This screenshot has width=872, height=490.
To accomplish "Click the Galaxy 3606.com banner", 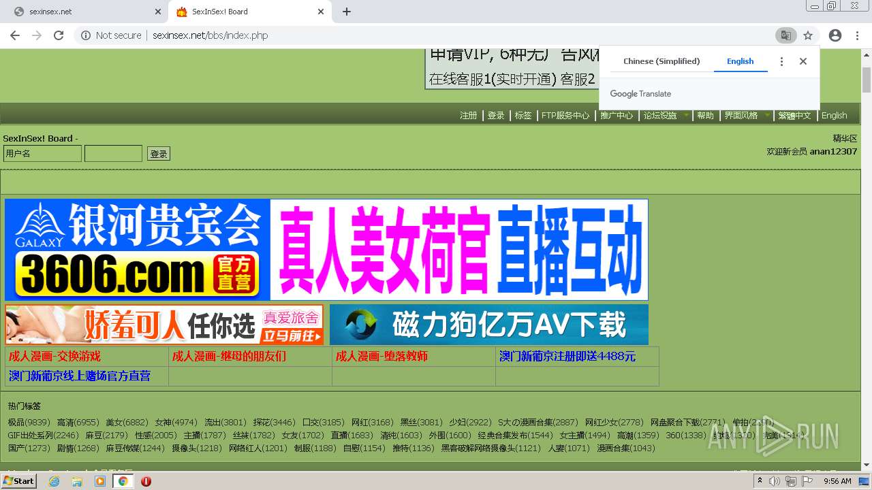I will 326,250.
